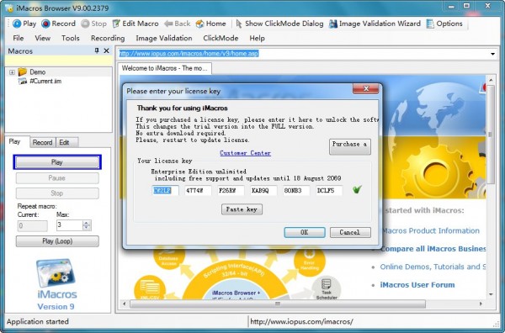Click the iMacros Browser title bar icon
The image size is (505, 333).
click(9, 8)
